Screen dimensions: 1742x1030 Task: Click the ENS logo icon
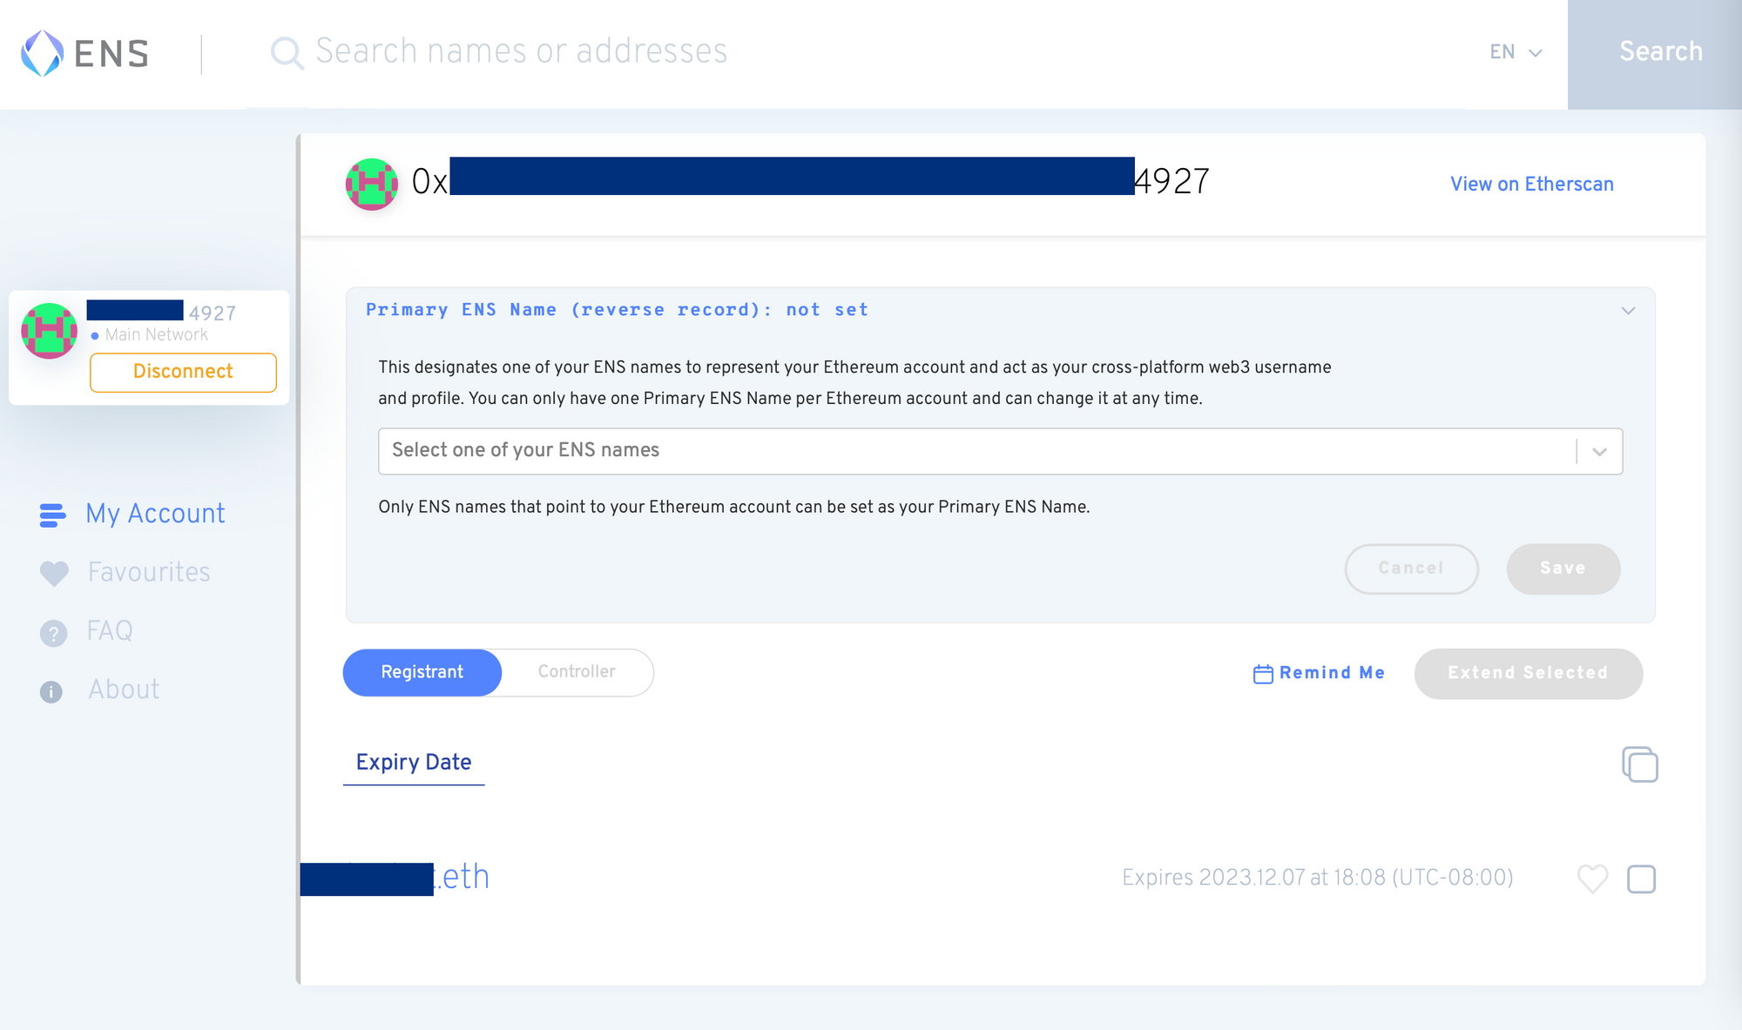pyautogui.click(x=42, y=53)
